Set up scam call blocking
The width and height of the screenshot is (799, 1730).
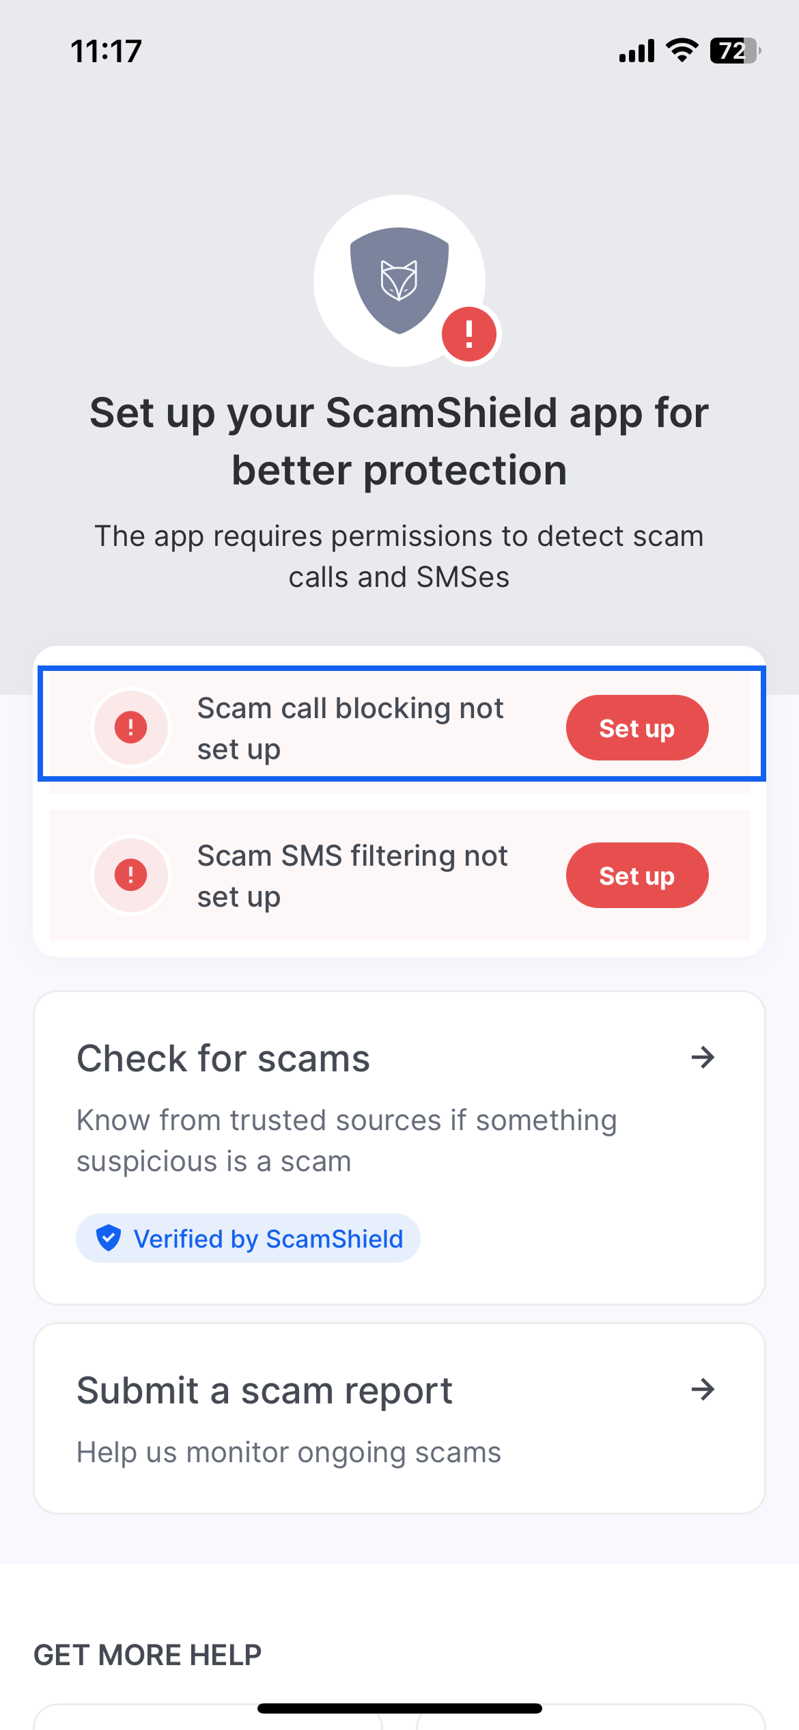pos(636,728)
